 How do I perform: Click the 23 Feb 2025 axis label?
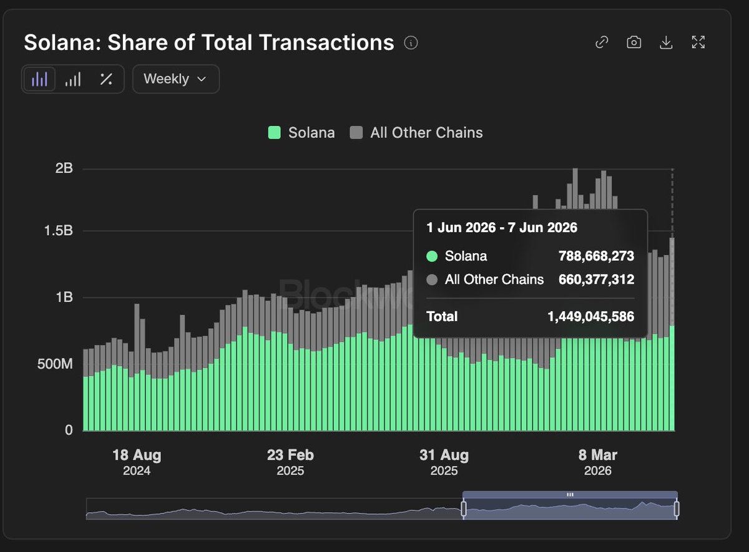click(290, 462)
